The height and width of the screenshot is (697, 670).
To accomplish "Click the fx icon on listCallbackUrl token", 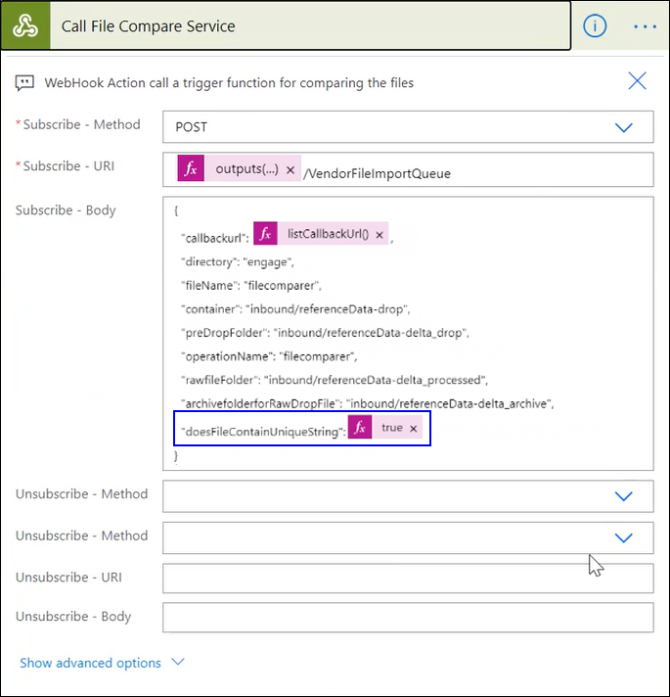I will [265, 235].
